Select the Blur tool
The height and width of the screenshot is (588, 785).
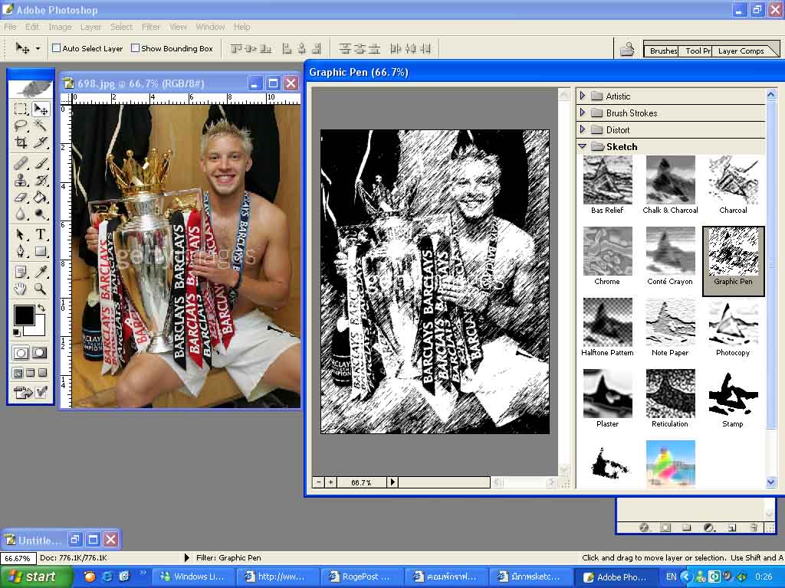(21, 214)
